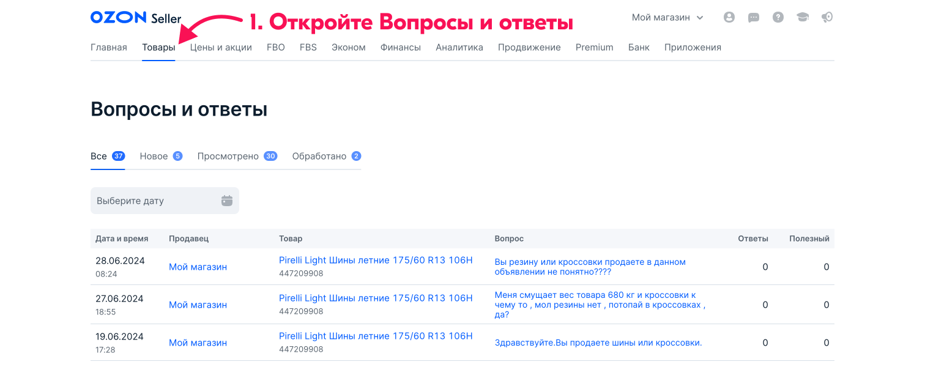Click the Дата и время column header
The image size is (925, 367).
pos(122,239)
